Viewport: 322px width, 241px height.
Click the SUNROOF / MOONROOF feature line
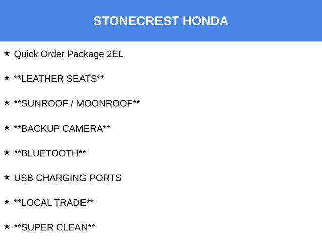tap(77, 104)
